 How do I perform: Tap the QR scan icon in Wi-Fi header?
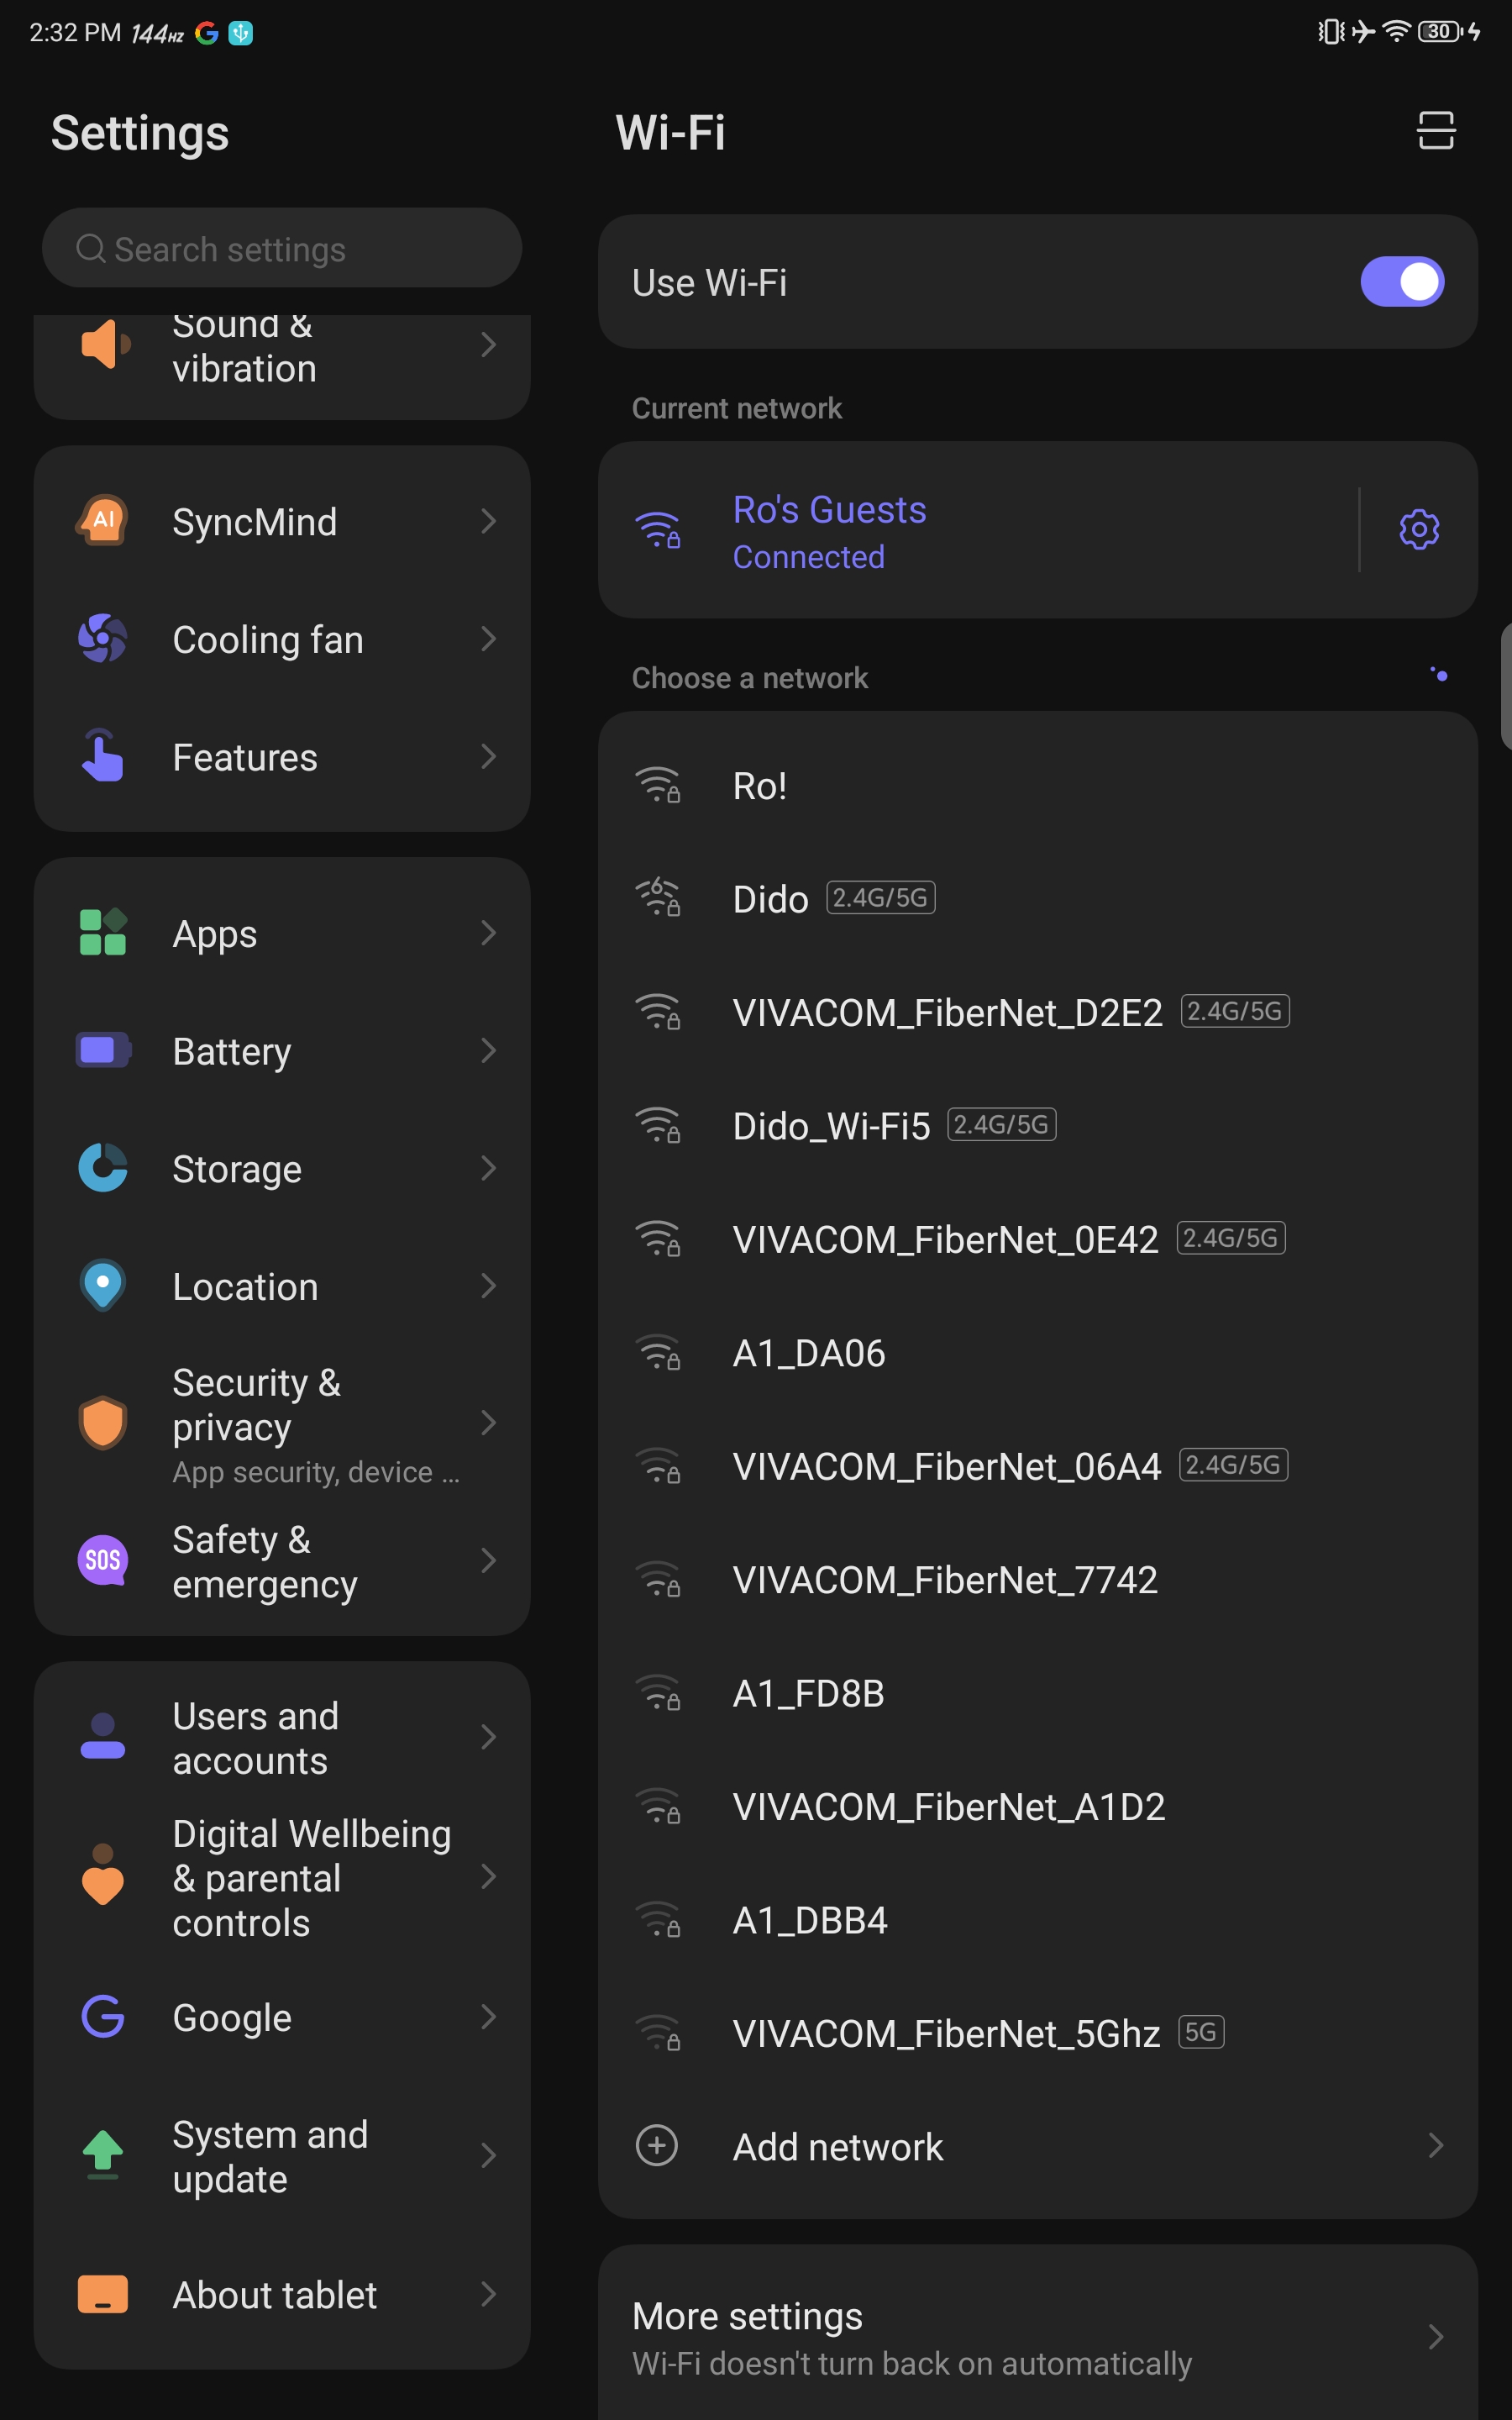click(x=1435, y=131)
